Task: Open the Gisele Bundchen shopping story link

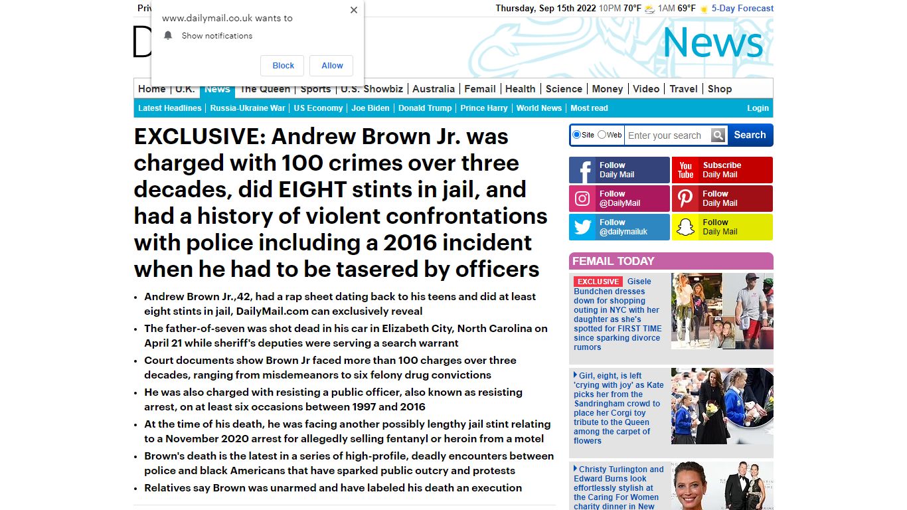Action: pyautogui.click(x=618, y=314)
